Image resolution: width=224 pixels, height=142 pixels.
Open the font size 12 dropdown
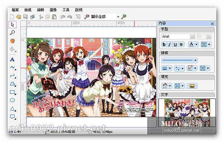[209, 36]
